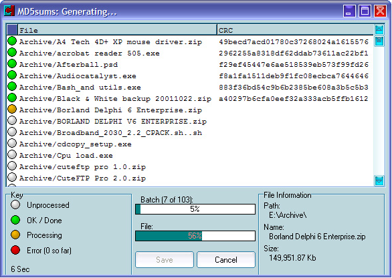
Task: Click the CRC column header
Action: click(295, 30)
